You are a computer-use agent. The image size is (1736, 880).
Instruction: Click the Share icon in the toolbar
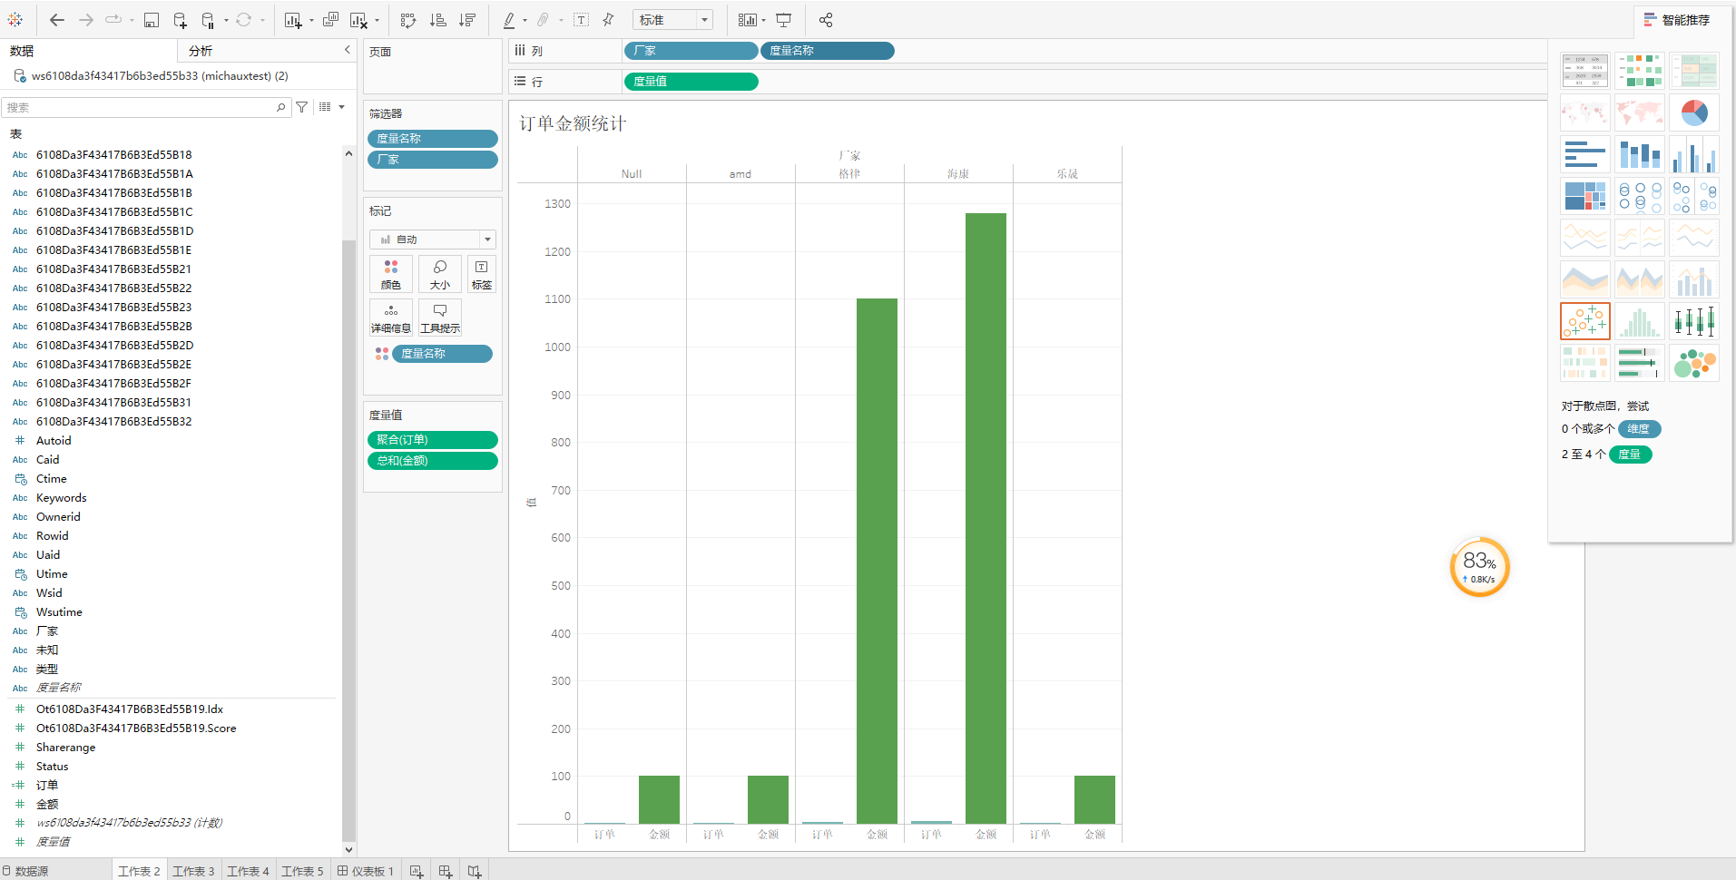click(x=825, y=20)
